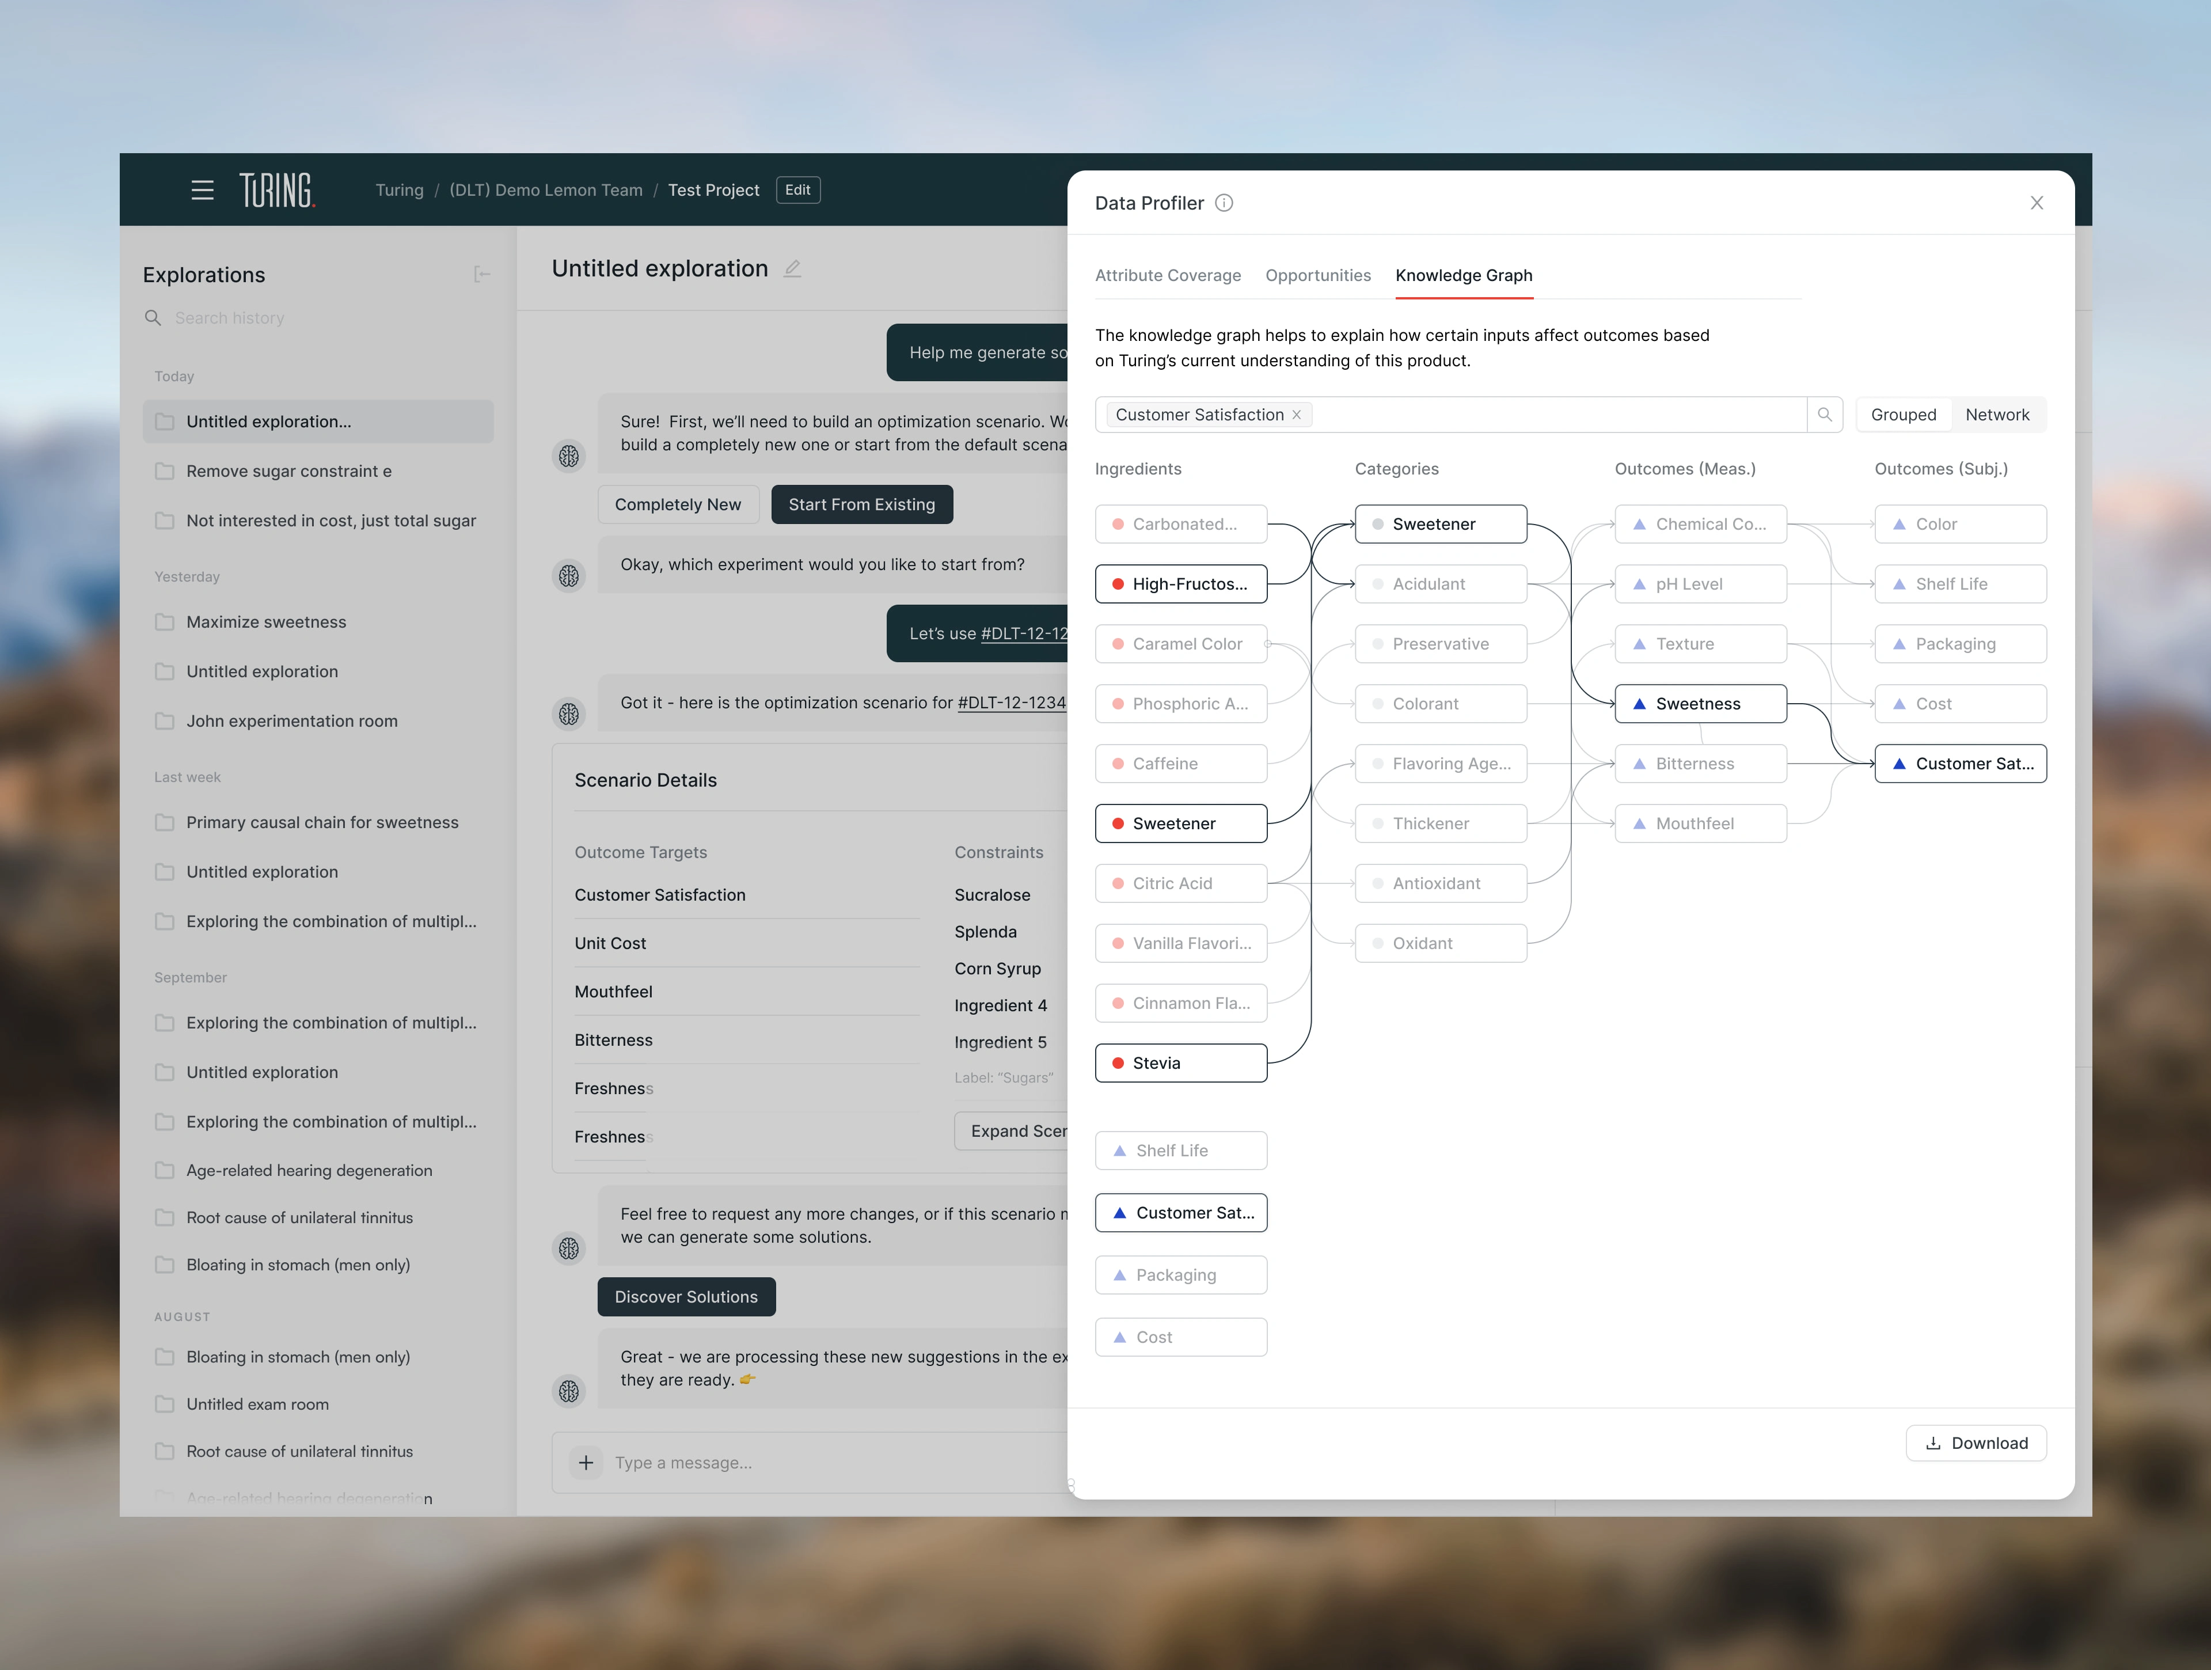This screenshot has width=2211, height=1670.
Task: Click pencil icon to rename Untitled exploration
Action: (x=793, y=269)
